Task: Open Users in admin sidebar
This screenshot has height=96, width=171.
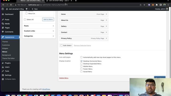Action: tap(7, 67)
